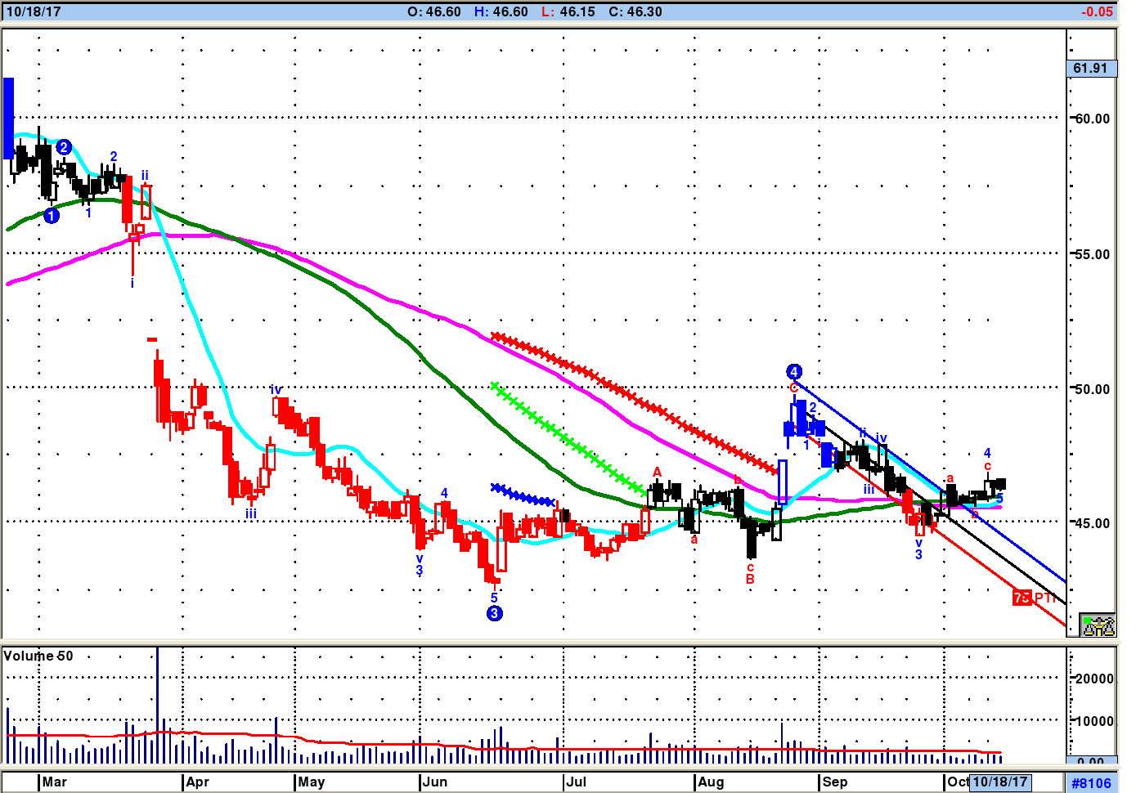Click the -0.05 change value in the header
This screenshot has height=793, width=1145.
[1096, 11]
